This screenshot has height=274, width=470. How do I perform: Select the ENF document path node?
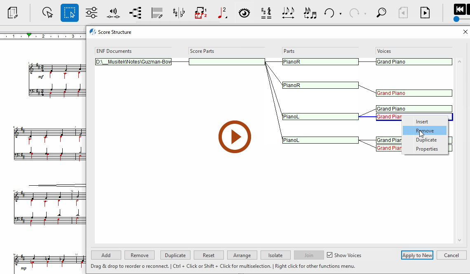point(133,62)
